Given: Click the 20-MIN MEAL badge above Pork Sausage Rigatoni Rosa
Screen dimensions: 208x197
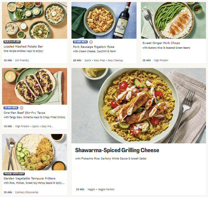Looking at the screenshot, I should pos(80,42).
